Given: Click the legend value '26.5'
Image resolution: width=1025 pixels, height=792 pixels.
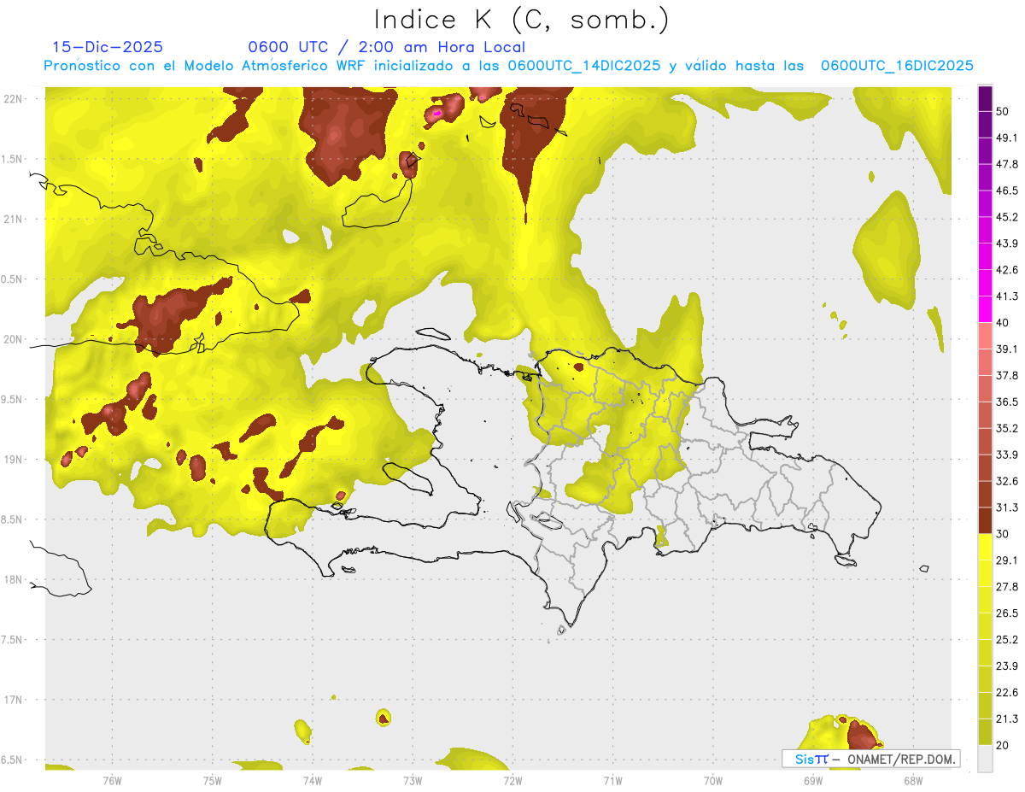Looking at the screenshot, I should point(1007,613).
